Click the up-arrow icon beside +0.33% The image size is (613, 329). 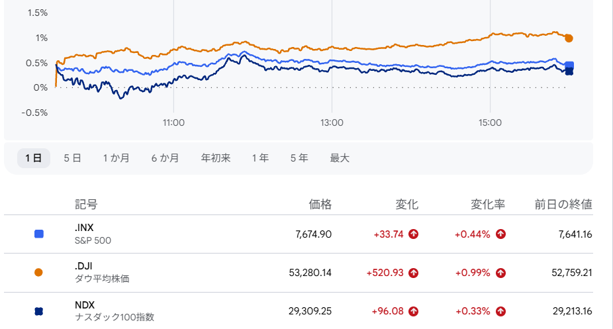tap(500, 311)
